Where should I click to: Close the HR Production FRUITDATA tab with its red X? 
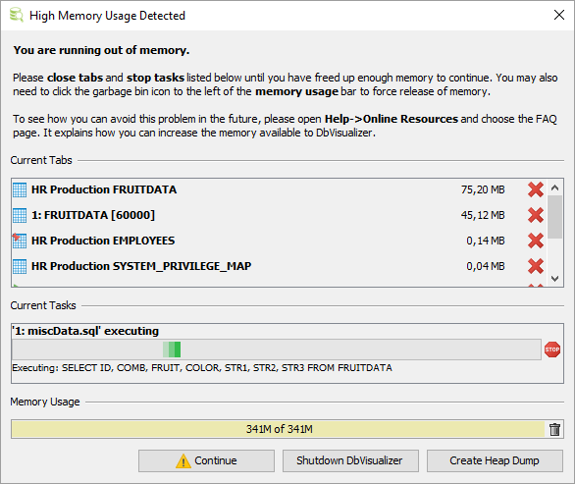(536, 189)
